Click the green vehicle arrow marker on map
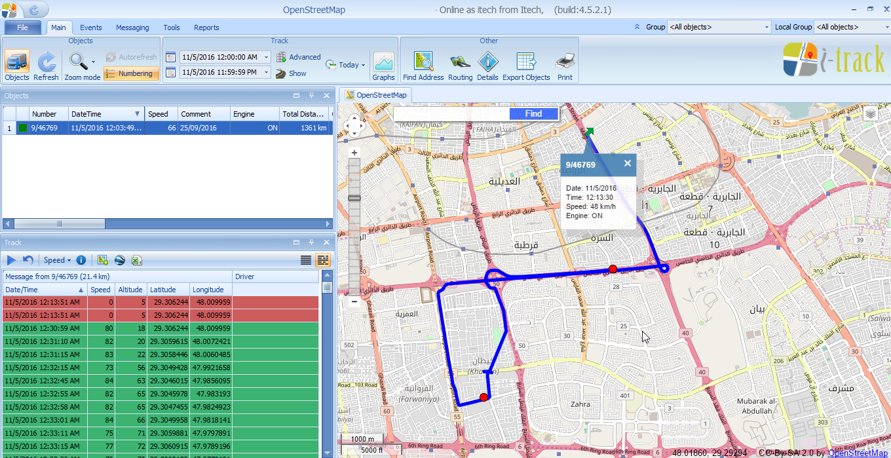891x458 pixels. coord(589,133)
